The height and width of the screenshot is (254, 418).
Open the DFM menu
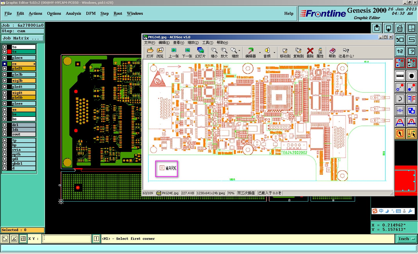click(x=91, y=13)
